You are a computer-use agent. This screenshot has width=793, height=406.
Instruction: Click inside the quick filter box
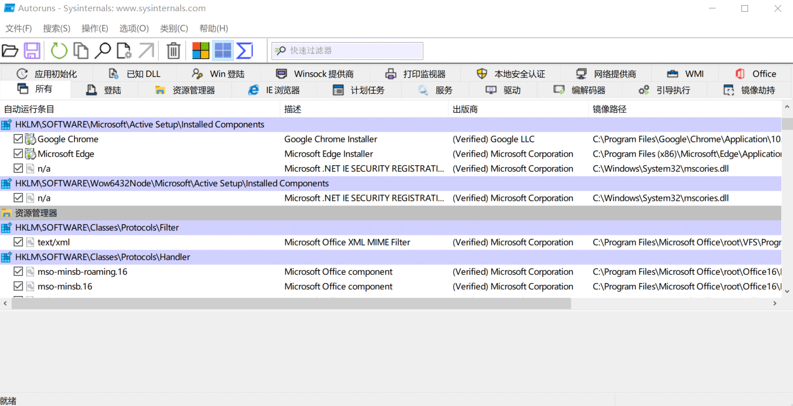(x=347, y=51)
